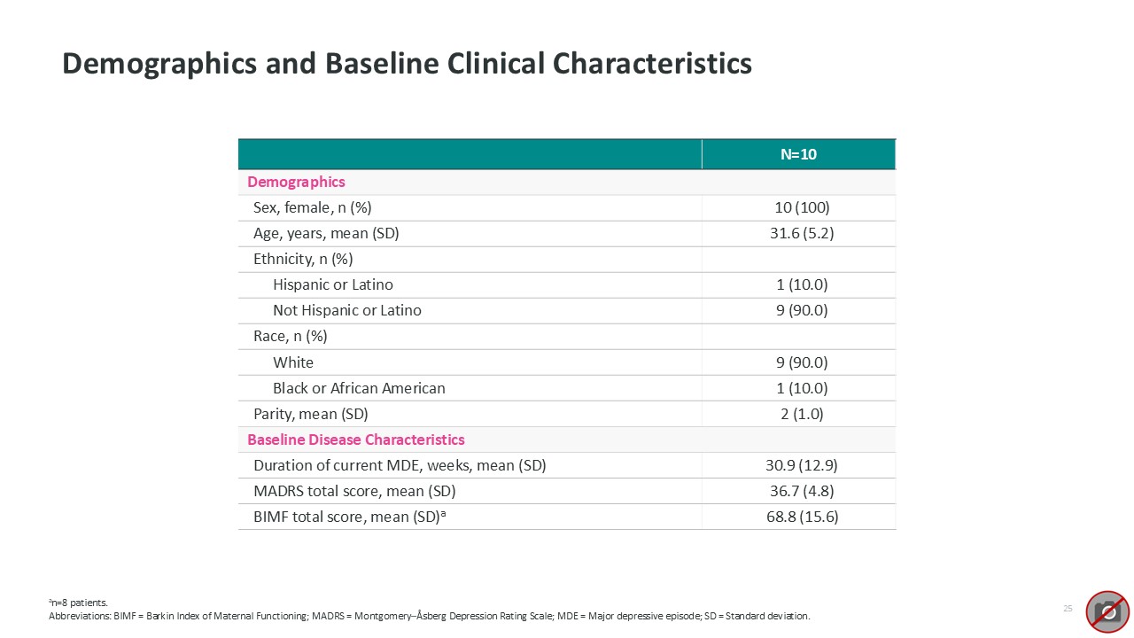Click the "Duration of current MDE" row label
This screenshot has height=638, width=1134.
[400, 465]
